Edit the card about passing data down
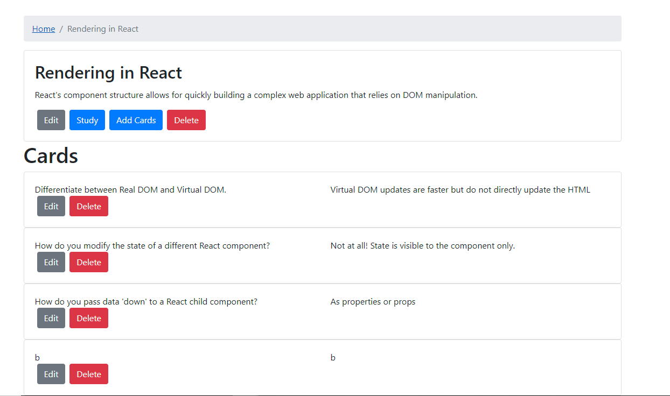 51,317
